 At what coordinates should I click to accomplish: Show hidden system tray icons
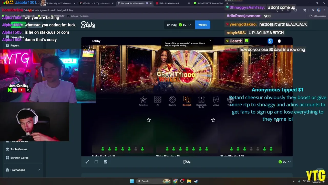pyautogui.click(x=294, y=181)
